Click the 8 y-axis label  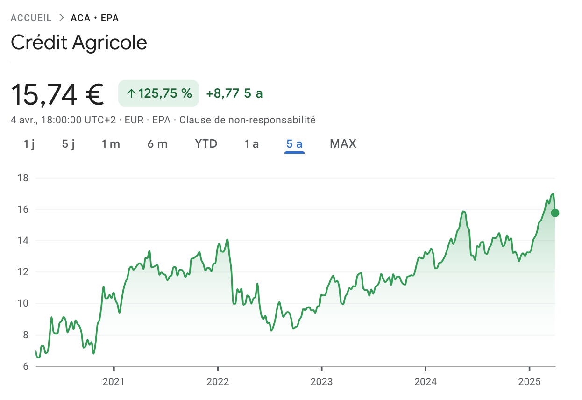point(26,335)
